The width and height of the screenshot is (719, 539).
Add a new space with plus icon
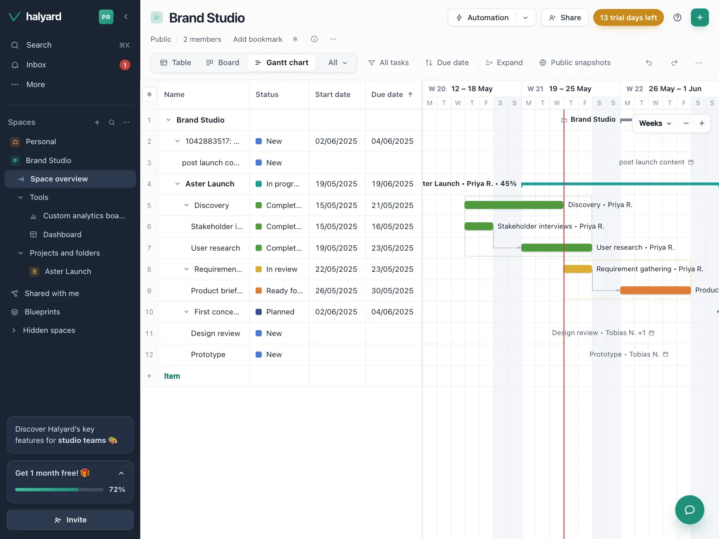(x=97, y=122)
